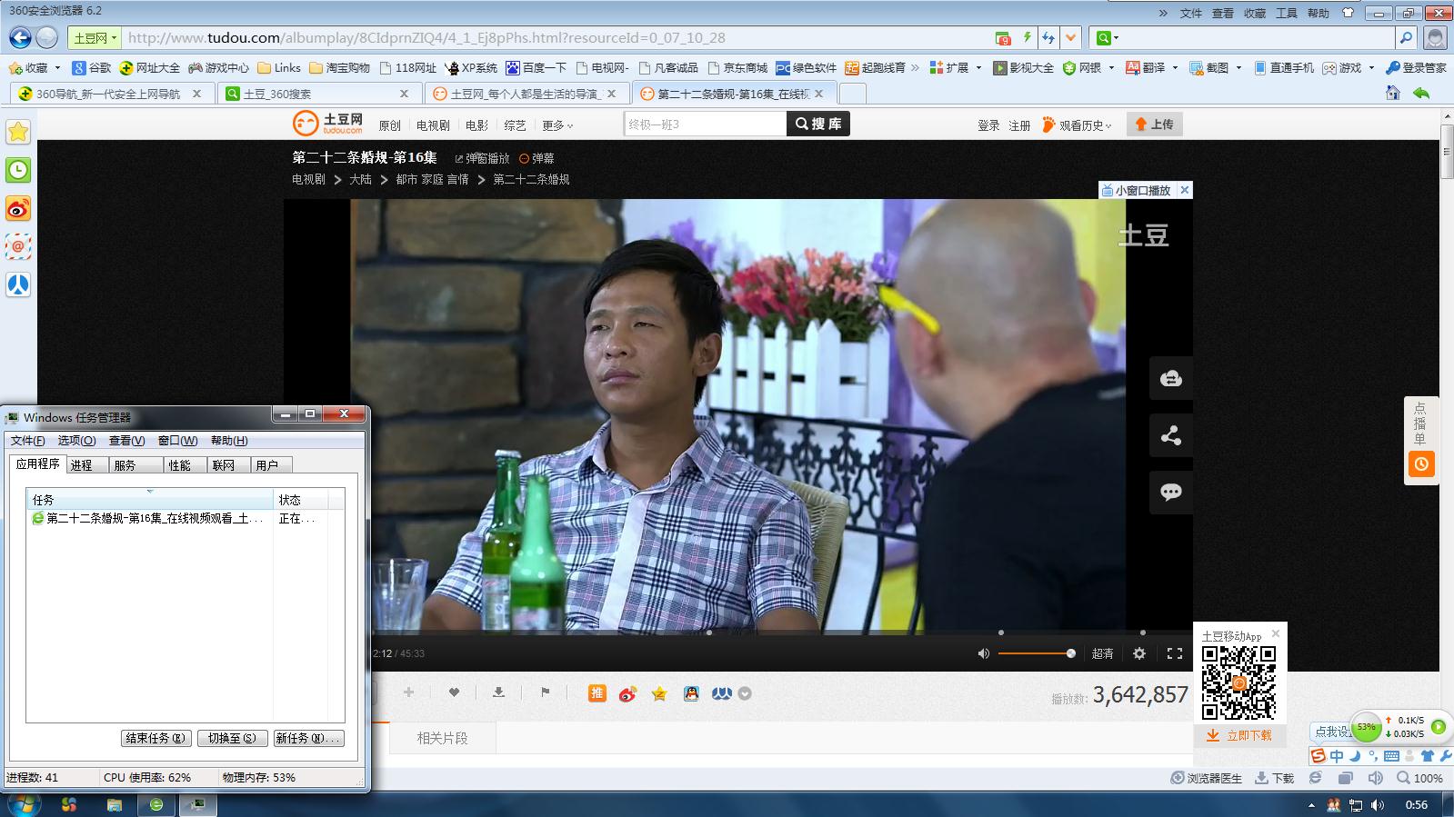Click the search magnifier in the browser search box
This screenshot has height=817, width=1454.
point(1406,37)
